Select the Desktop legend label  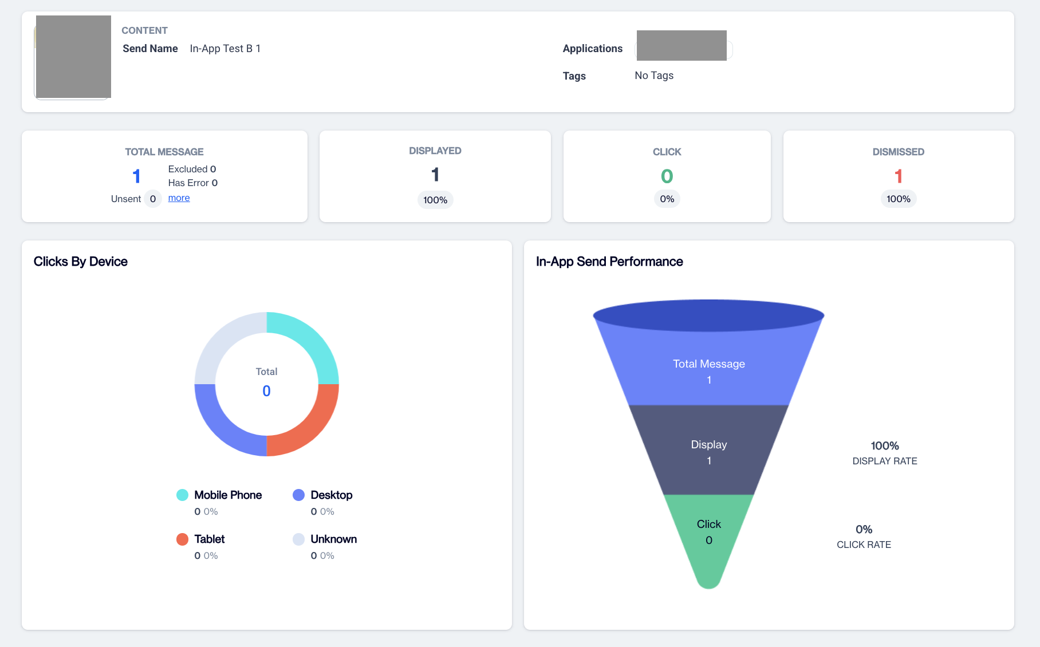coord(332,495)
